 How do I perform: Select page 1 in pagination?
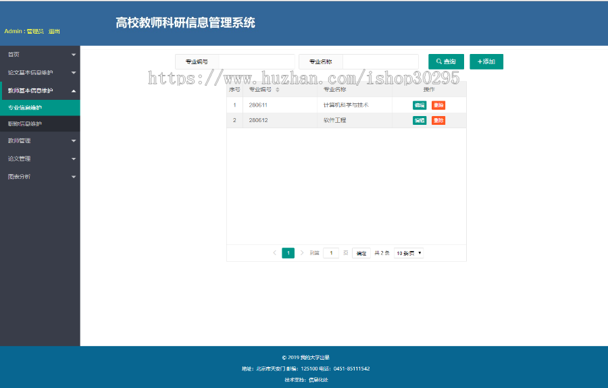coord(288,253)
